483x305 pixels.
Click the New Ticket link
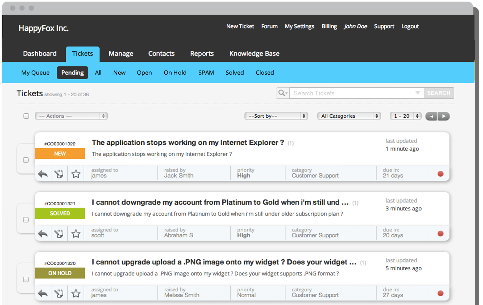pos(240,27)
